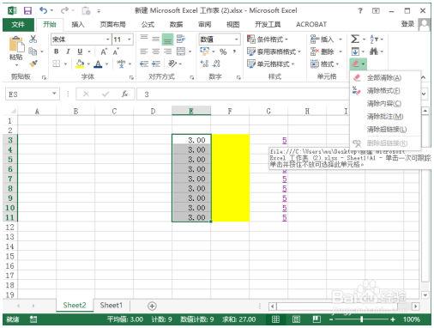Click hyperlink 5 in cell G7
Image resolution: width=434 pixels, height=328 pixels.
pos(285,179)
